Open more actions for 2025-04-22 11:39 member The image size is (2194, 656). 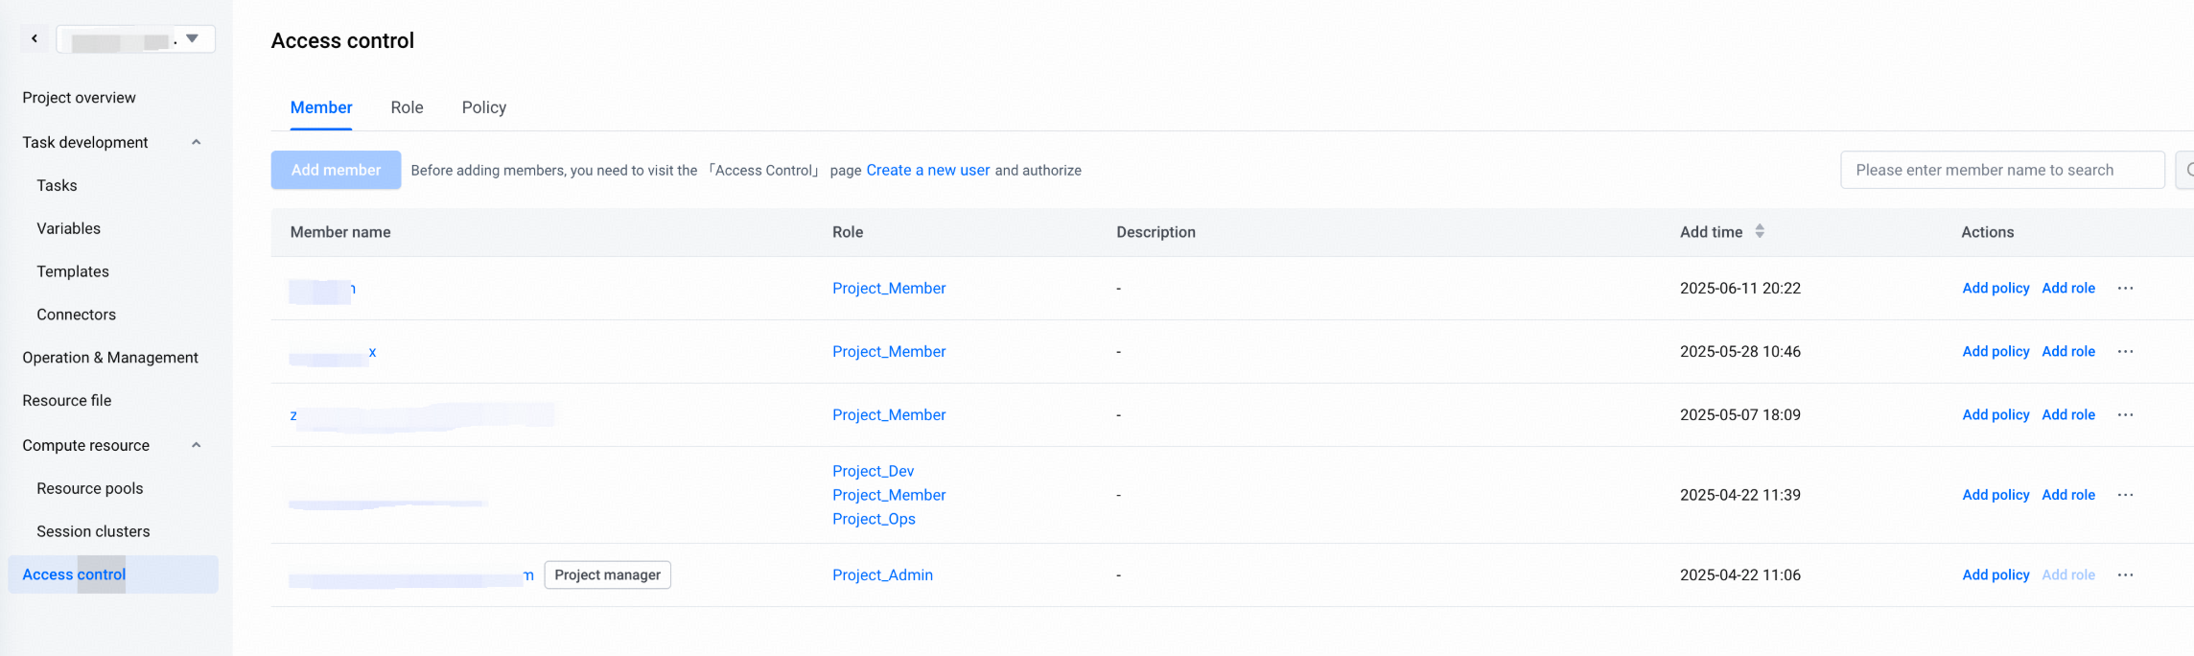click(x=2125, y=495)
